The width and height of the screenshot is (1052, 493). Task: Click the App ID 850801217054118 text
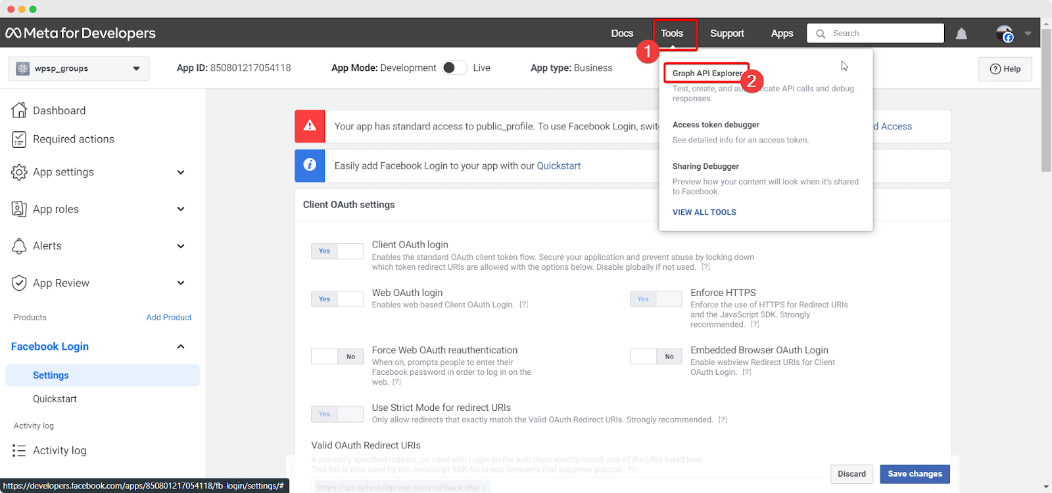click(233, 68)
